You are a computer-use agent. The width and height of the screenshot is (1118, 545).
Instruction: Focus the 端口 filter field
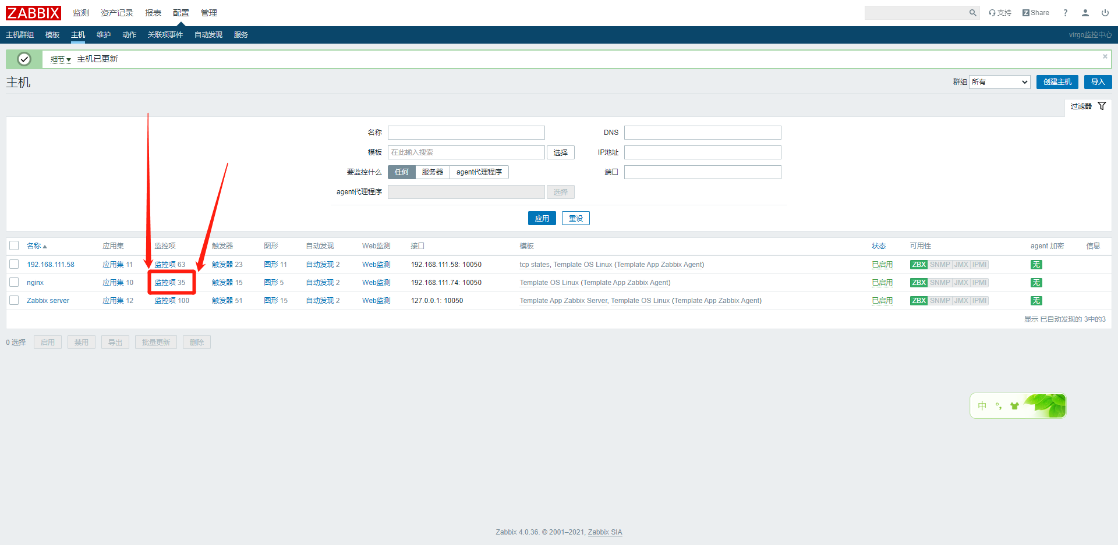click(x=703, y=172)
